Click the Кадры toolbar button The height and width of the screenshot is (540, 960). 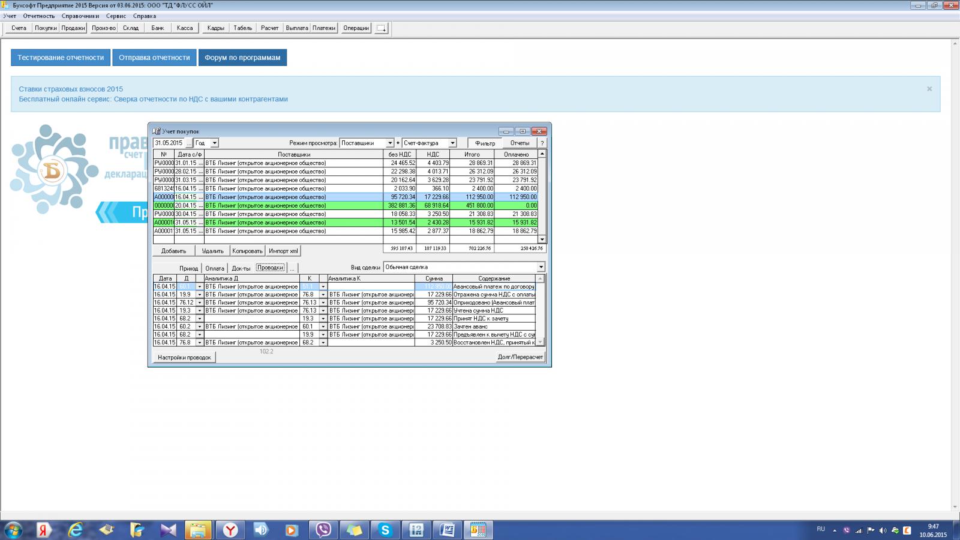click(215, 28)
